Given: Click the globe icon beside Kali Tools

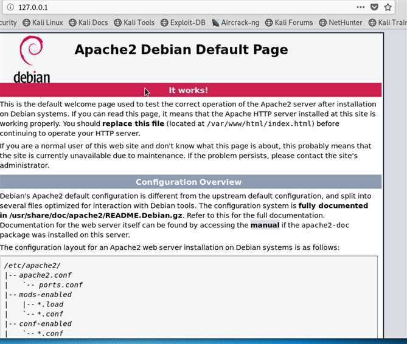Looking at the screenshot, I should point(117,23).
